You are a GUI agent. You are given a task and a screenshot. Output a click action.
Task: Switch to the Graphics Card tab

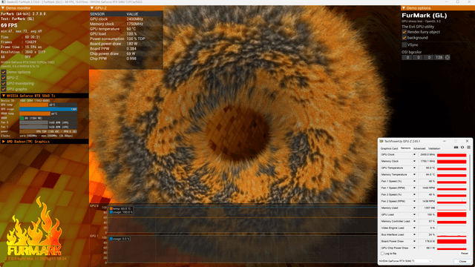click(389, 148)
